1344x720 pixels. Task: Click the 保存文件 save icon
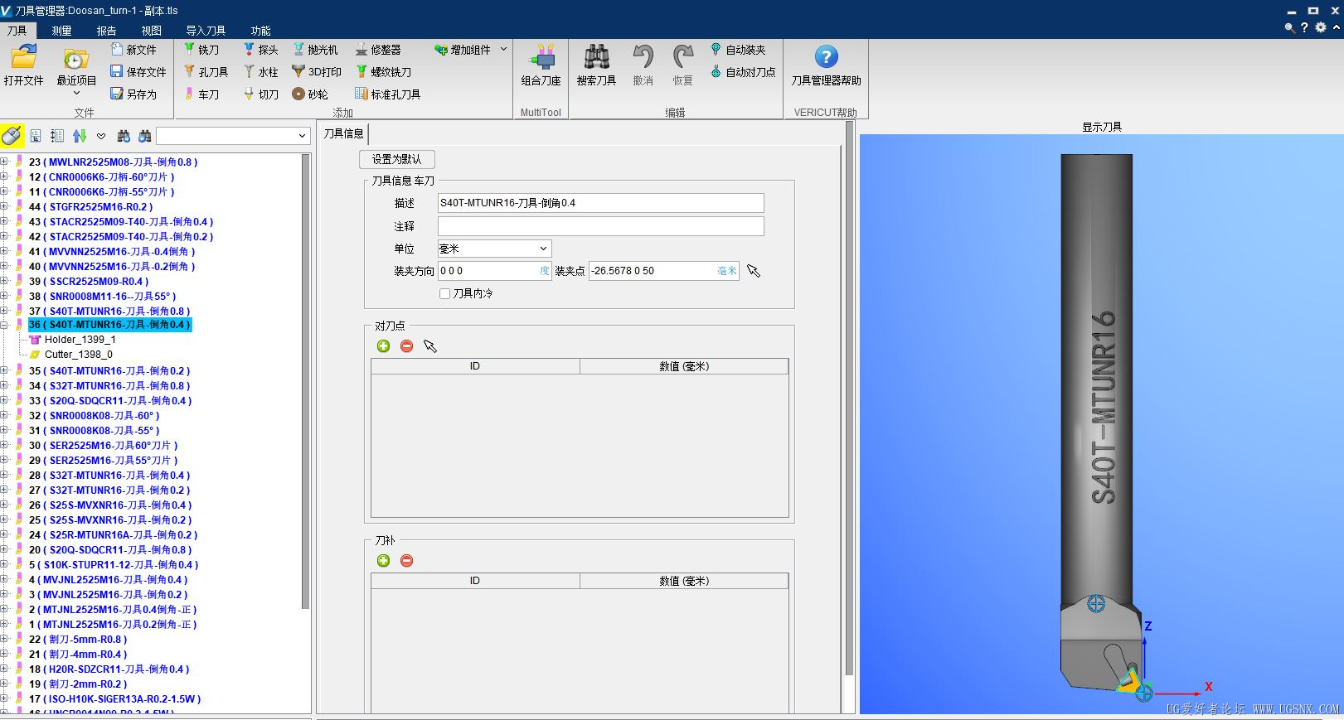(117, 72)
